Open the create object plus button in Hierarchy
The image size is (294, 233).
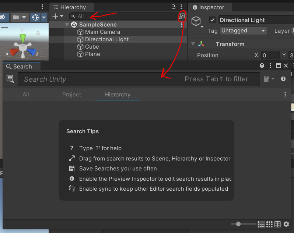click(x=55, y=16)
